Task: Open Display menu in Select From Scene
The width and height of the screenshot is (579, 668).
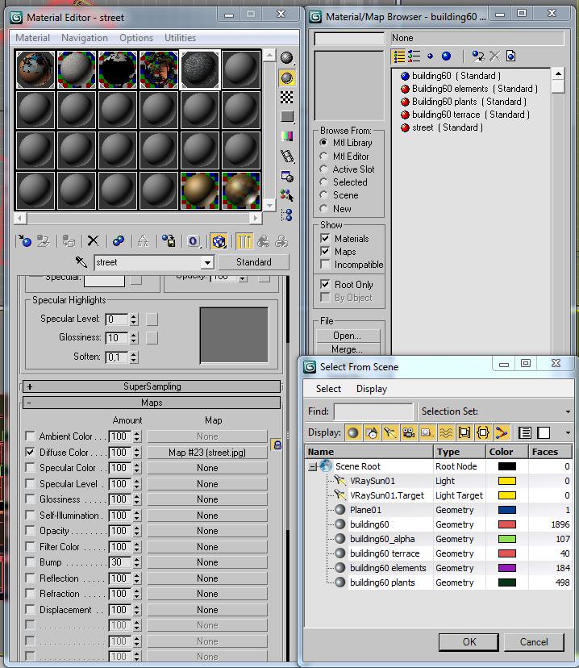Action: 372,389
